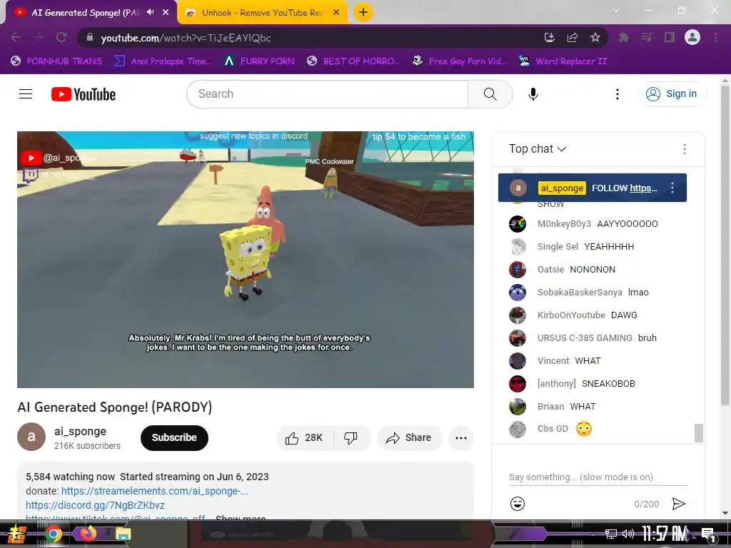Open taskbar volume speaker icon
The width and height of the screenshot is (731, 548).
click(x=628, y=534)
